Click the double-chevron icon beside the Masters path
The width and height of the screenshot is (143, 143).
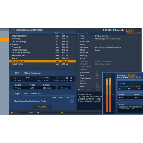coord(11,30)
